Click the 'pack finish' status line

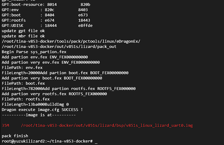tap(15, 136)
